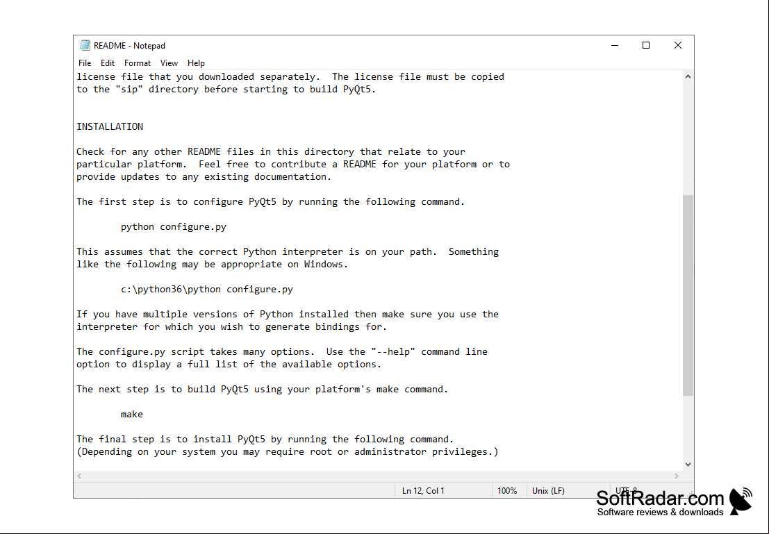Minimize the README Notepad window
Viewport: 769px width, 534px height.
(615, 46)
